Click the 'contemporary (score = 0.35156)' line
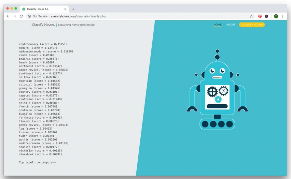Viewport: 291px width, 179px height. tap(43, 44)
